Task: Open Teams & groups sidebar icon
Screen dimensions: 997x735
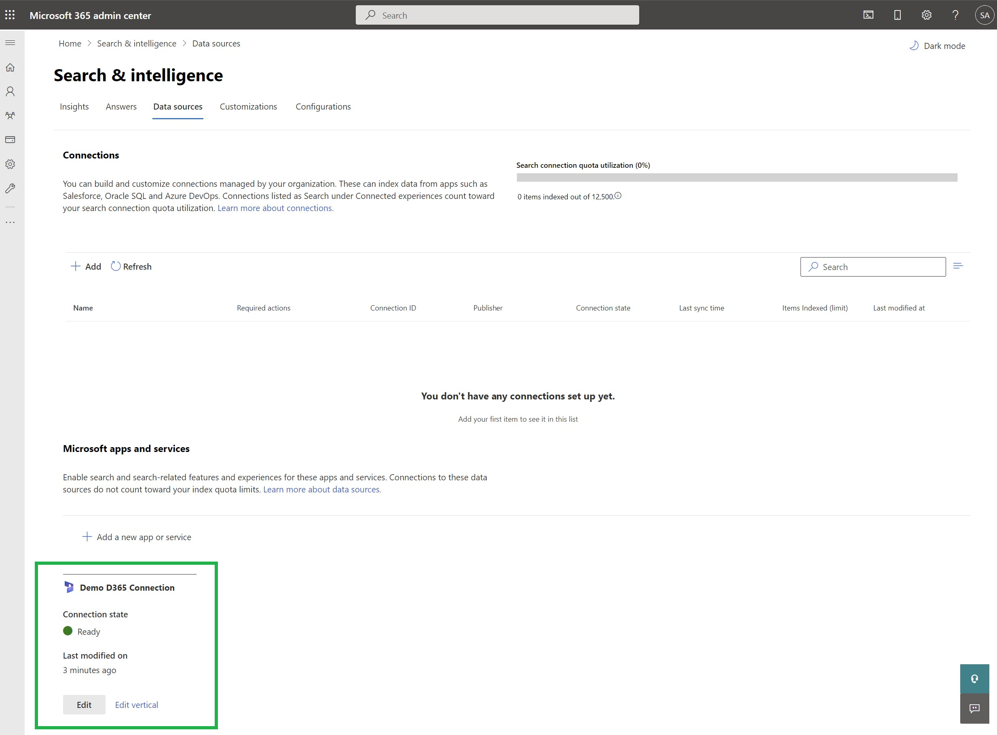Action: pos(10,116)
